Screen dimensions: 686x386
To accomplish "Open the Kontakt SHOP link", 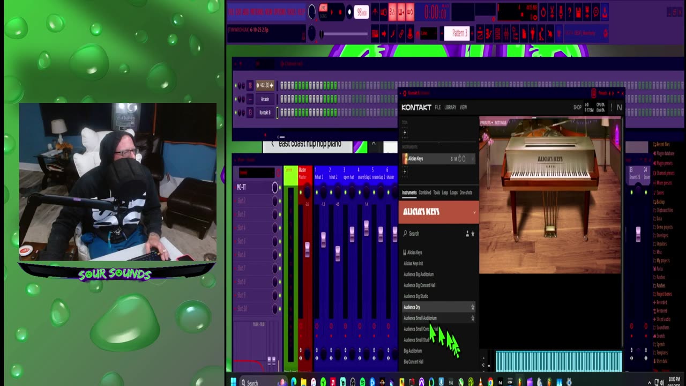I will pyautogui.click(x=577, y=107).
